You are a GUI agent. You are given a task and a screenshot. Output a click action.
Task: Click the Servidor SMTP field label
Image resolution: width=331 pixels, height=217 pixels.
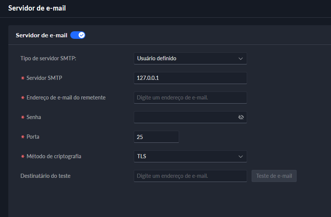click(x=44, y=78)
